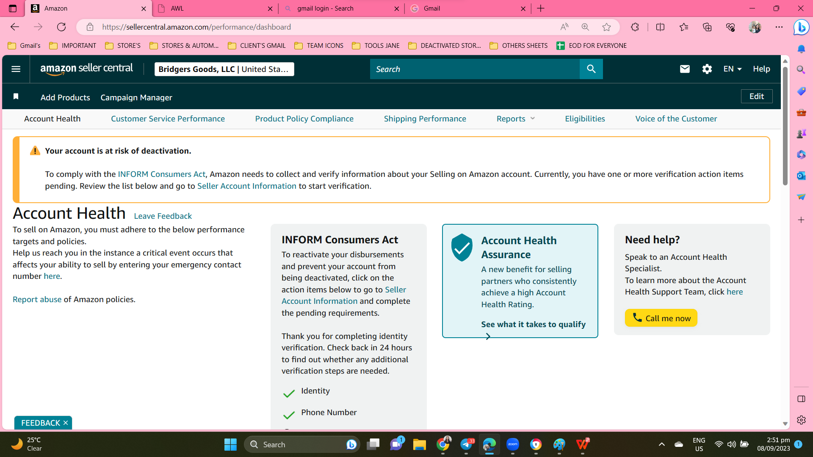Click Add Products in the navy bar
Viewport: 813px width, 457px height.
[x=65, y=97]
